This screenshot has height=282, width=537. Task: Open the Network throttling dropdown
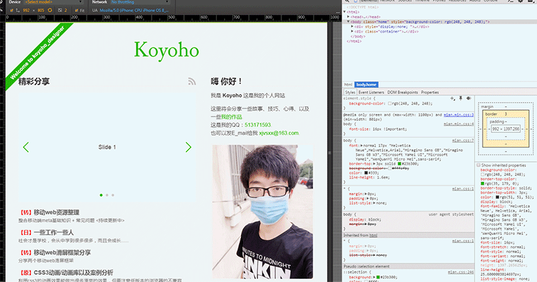point(140,2)
